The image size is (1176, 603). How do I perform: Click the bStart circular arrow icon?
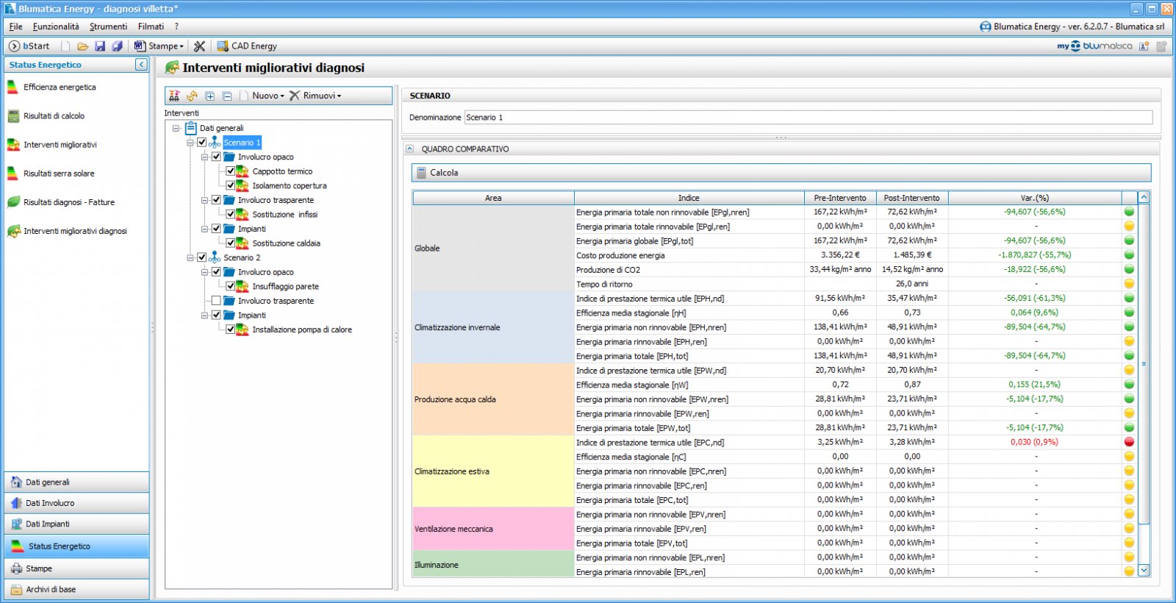coord(14,46)
